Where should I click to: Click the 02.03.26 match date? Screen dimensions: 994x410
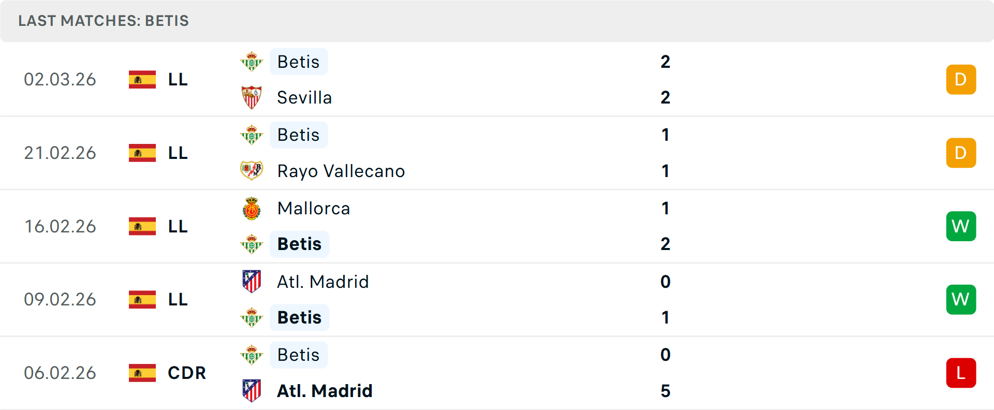tap(60, 79)
